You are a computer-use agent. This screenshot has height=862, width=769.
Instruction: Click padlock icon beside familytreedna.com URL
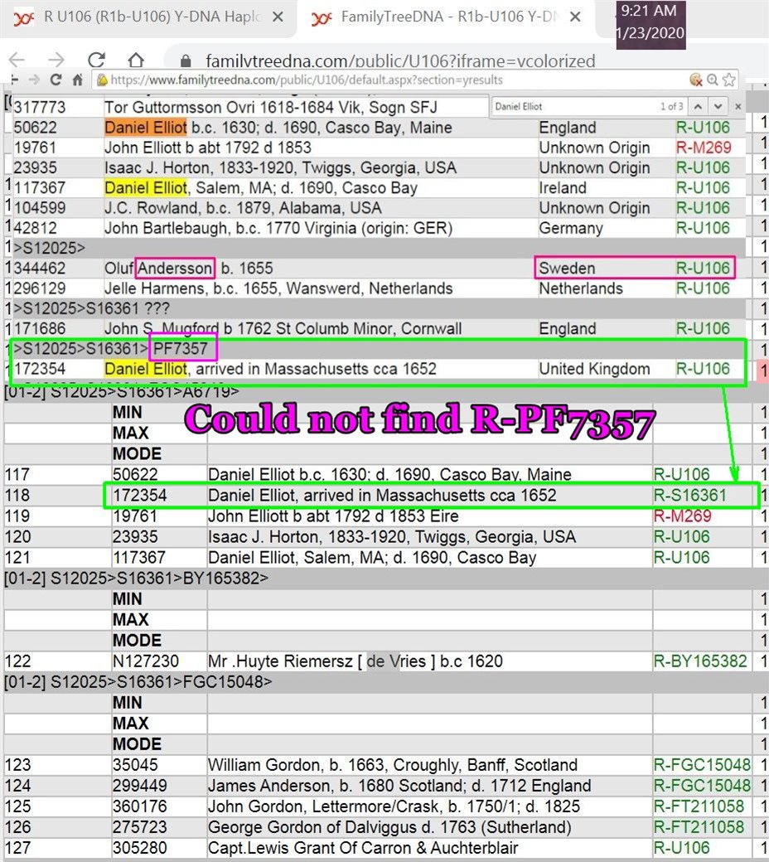(186, 61)
